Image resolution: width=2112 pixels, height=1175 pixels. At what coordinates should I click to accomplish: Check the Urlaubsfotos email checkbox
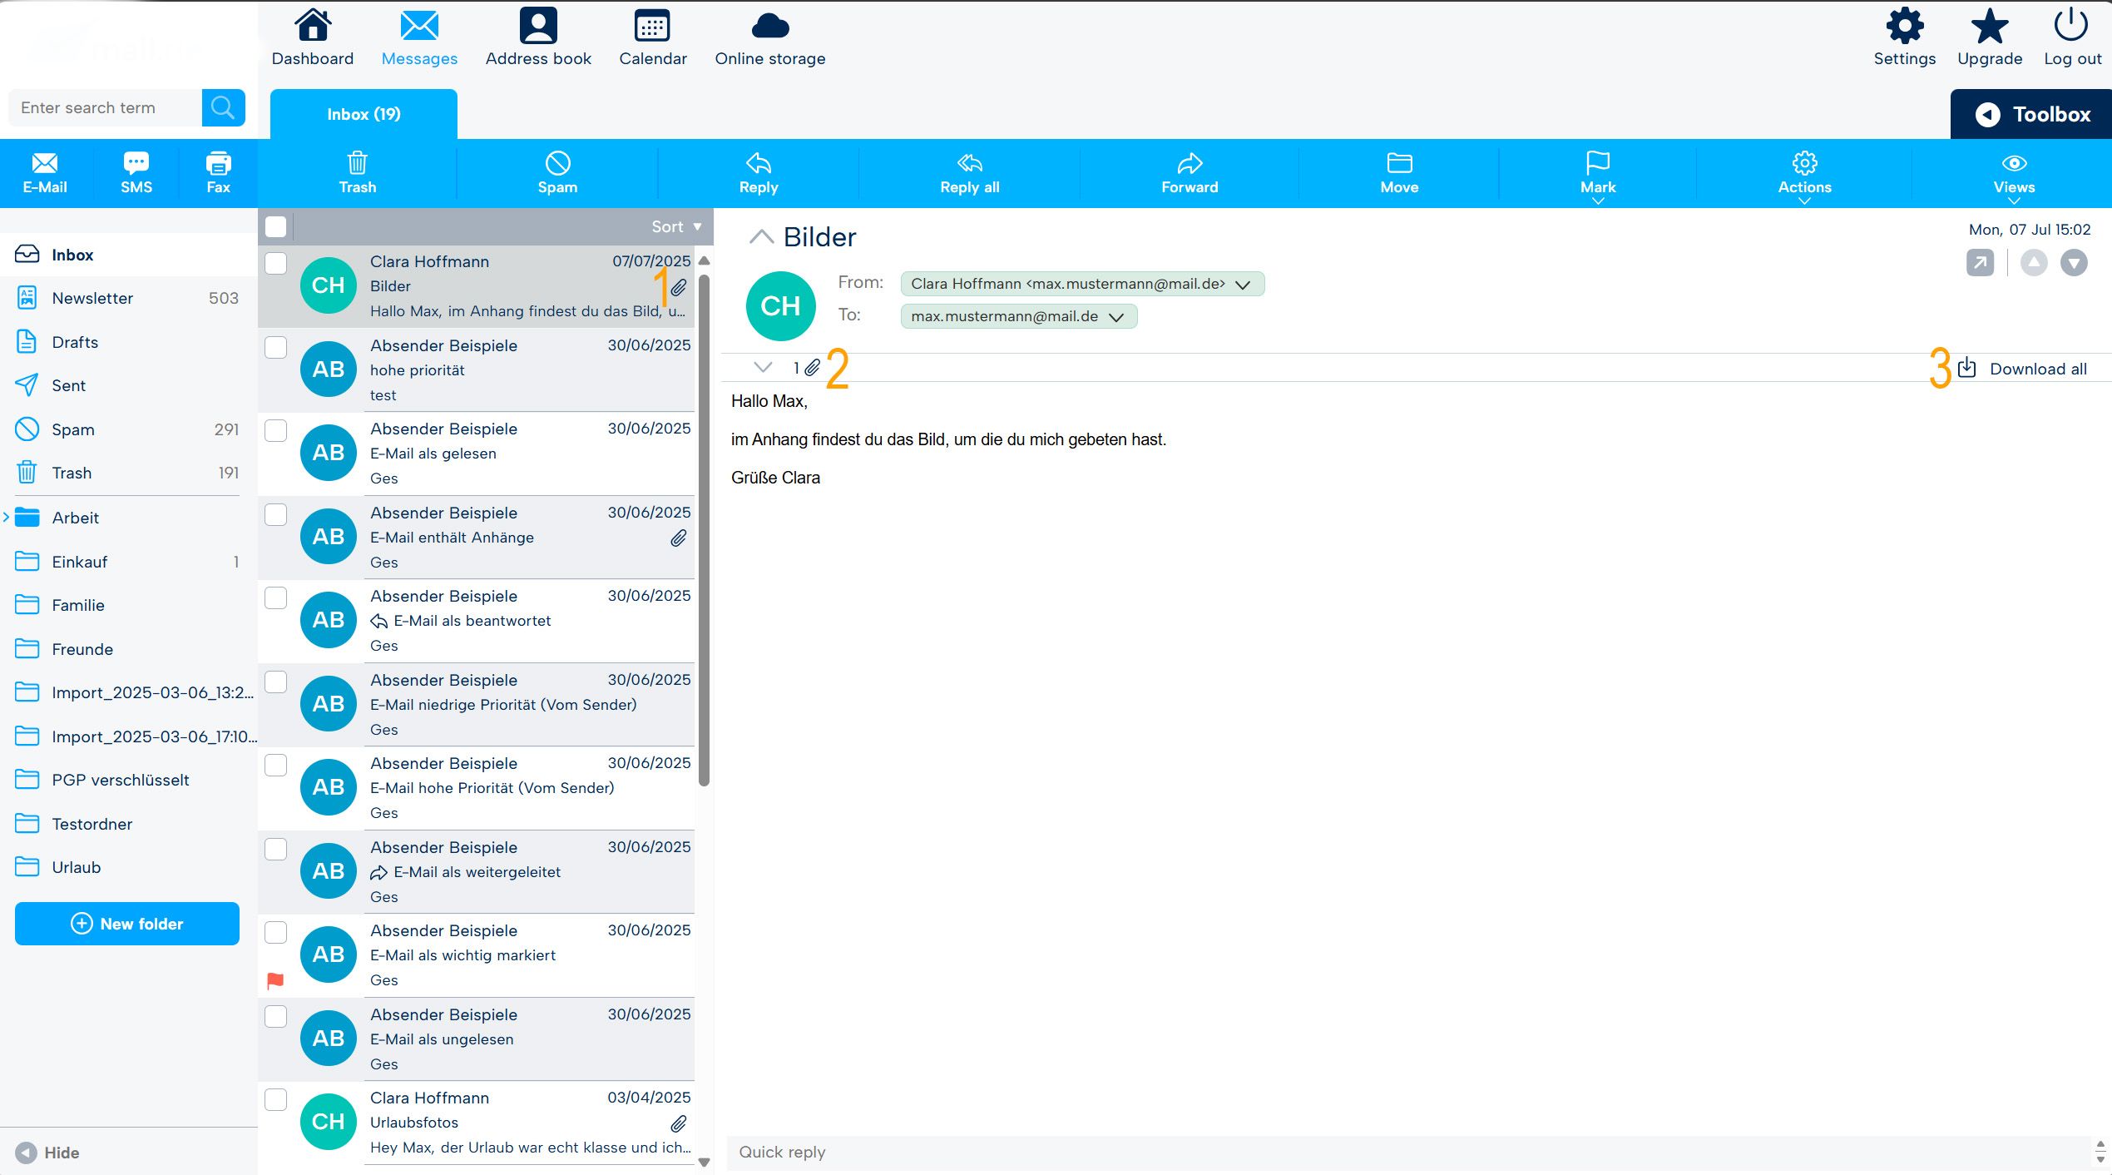pos(275,1099)
